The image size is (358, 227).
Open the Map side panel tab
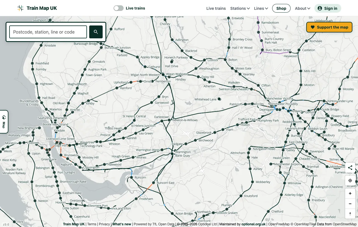pos(4,122)
